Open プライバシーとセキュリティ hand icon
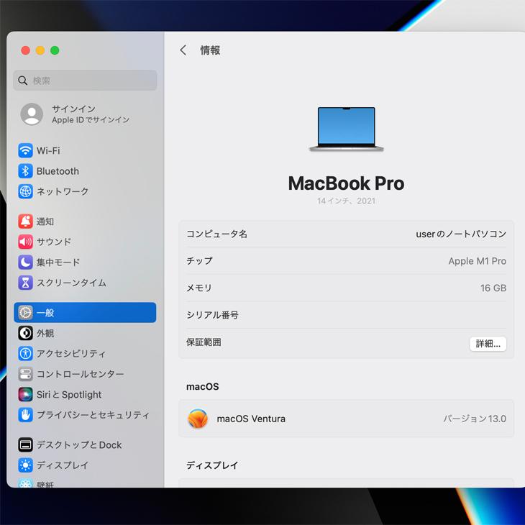The height and width of the screenshot is (525, 525). [x=25, y=415]
